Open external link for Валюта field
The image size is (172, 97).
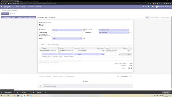coord(84,39)
